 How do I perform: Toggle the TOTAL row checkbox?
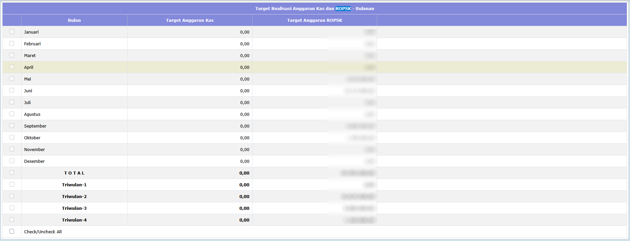point(12,173)
